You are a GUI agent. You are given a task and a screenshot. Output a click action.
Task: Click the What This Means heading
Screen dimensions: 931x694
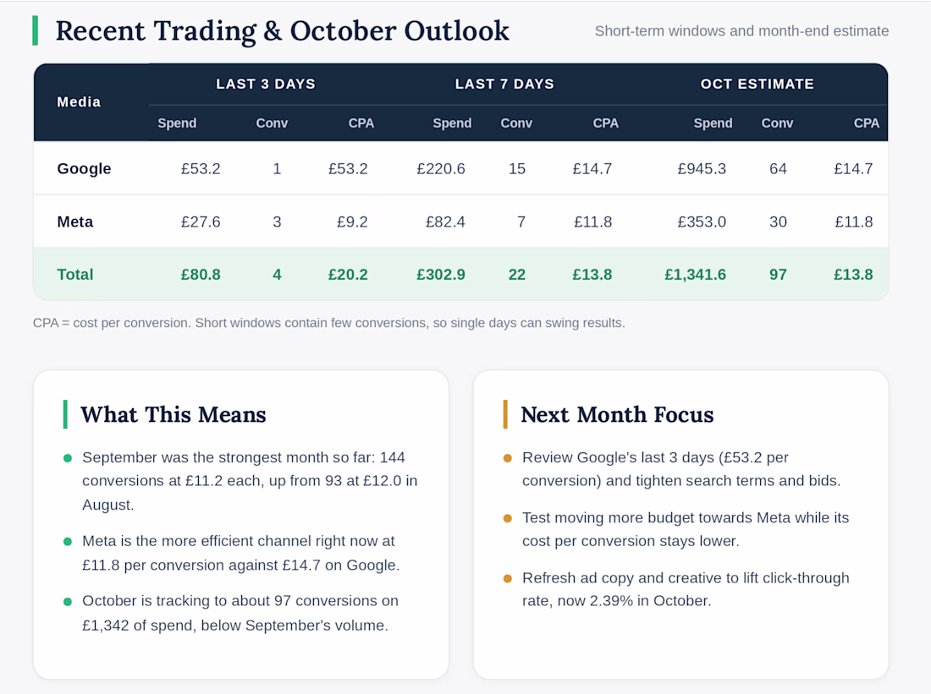(x=174, y=414)
